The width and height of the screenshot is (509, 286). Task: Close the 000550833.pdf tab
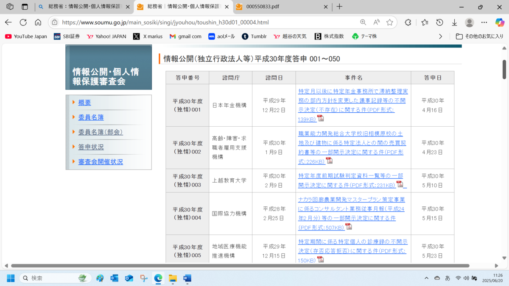326,7
